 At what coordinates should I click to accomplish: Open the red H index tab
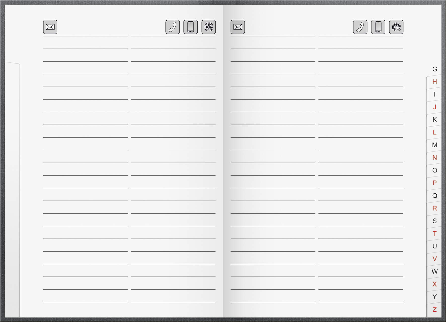(434, 82)
